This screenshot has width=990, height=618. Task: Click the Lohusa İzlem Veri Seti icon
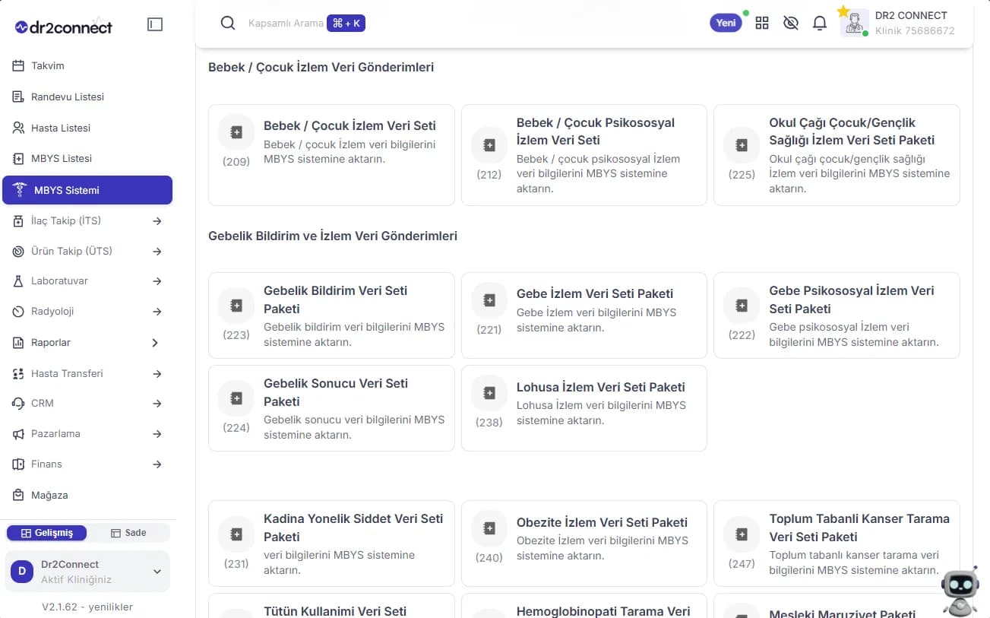(x=489, y=393)
